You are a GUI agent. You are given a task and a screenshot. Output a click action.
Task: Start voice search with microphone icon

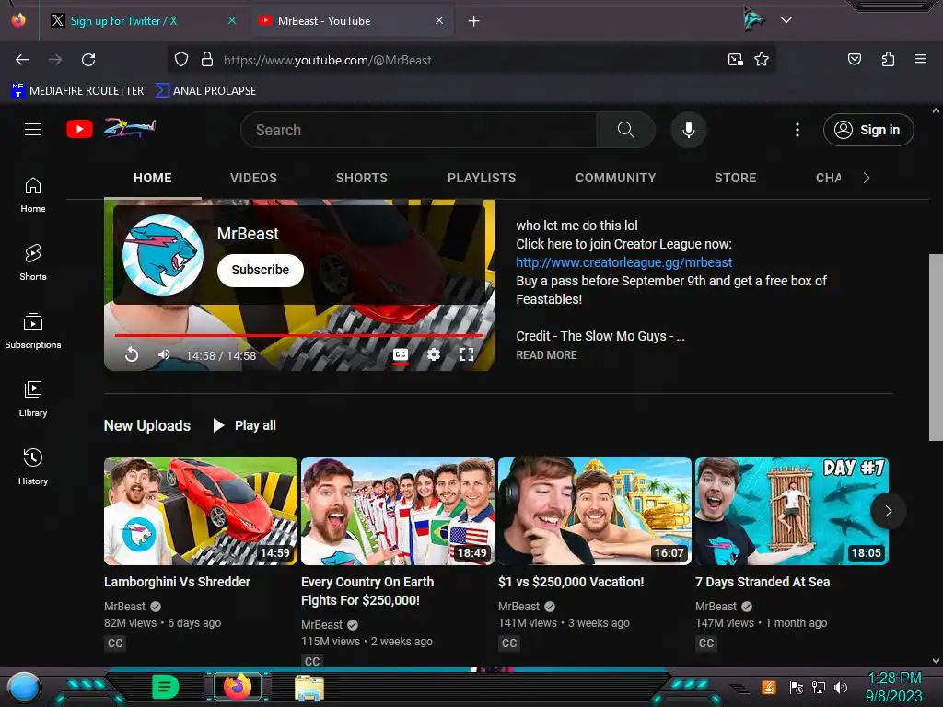point(689,130)
